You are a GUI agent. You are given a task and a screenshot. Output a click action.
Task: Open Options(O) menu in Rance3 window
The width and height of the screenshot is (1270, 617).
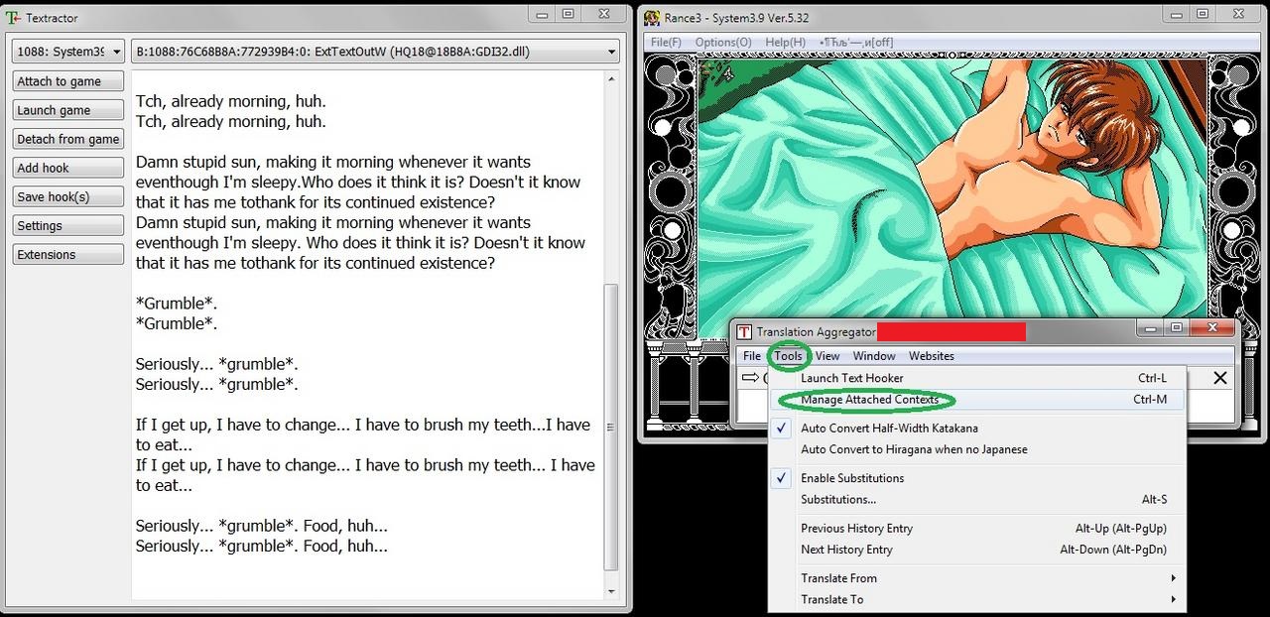click(x=723, y=43)
